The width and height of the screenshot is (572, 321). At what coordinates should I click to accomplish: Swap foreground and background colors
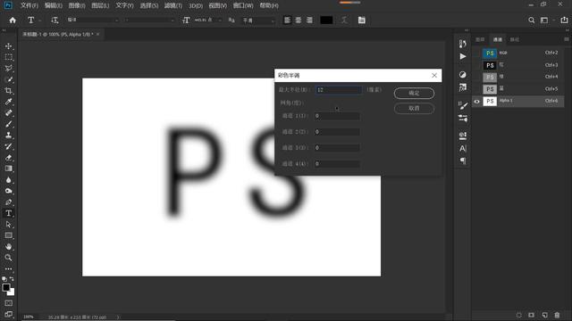[x=12, y=279]
